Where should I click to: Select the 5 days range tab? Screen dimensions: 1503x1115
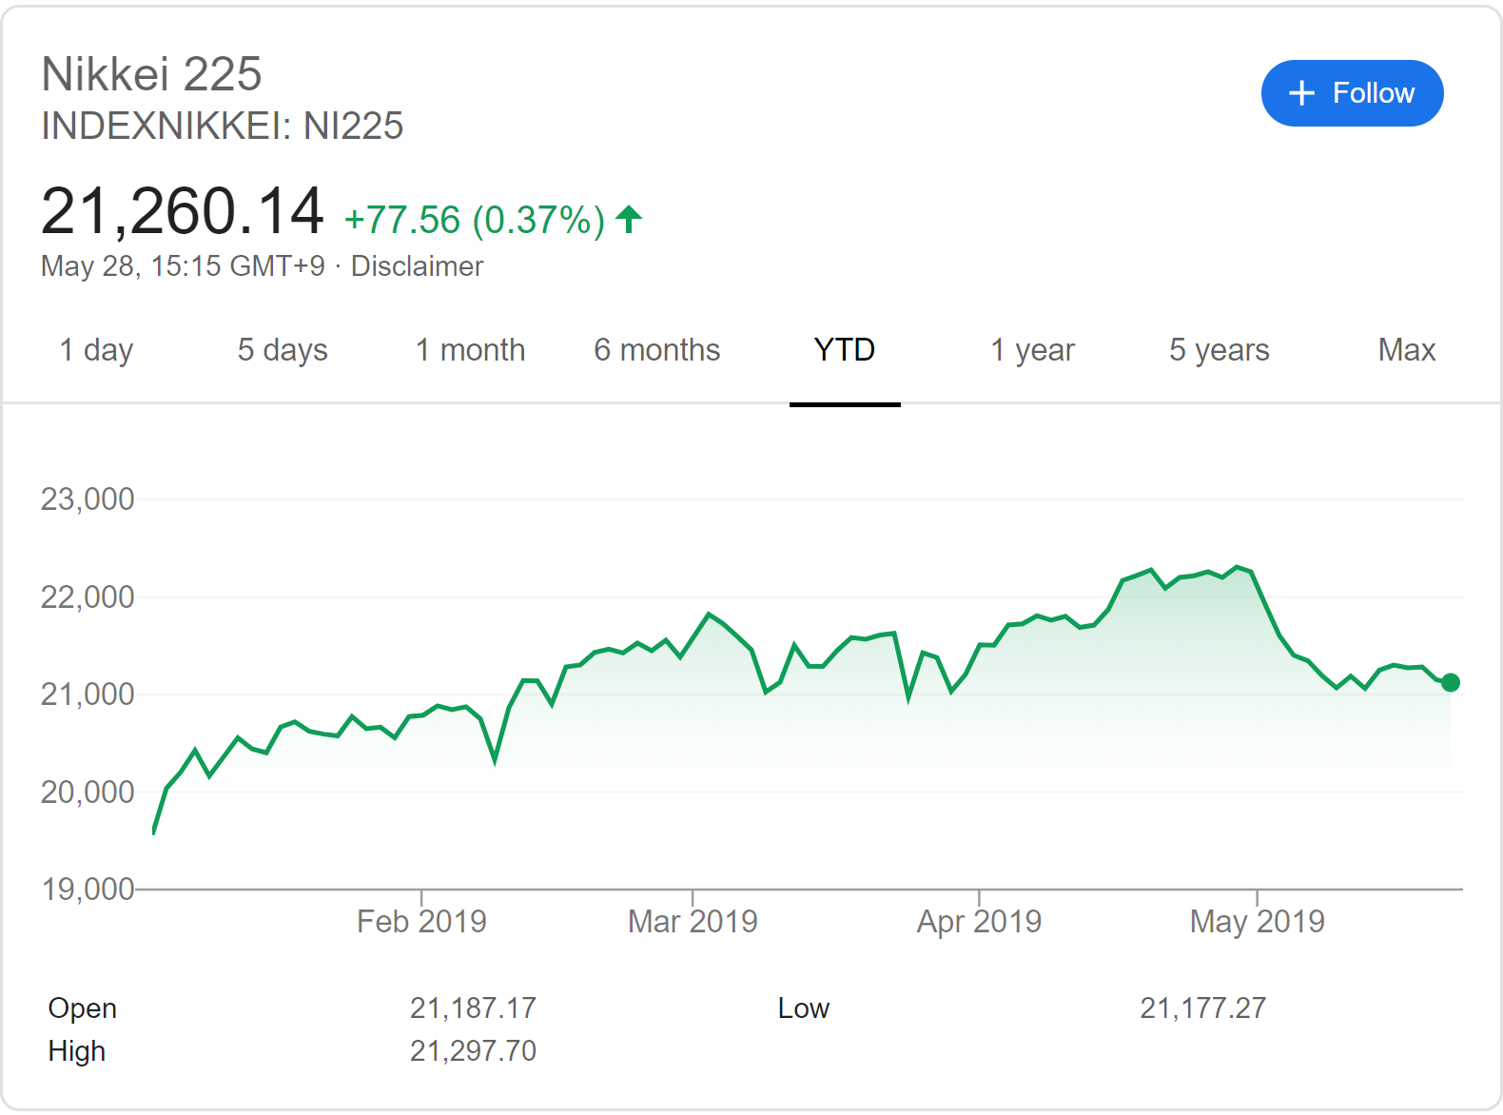click(283, 350)
